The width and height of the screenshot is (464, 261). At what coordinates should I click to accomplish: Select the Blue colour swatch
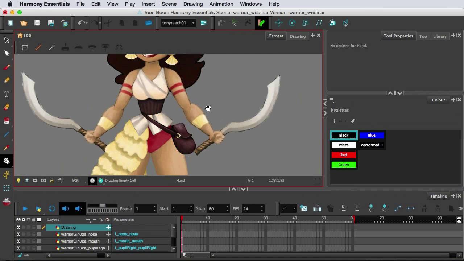pos(372,135)
